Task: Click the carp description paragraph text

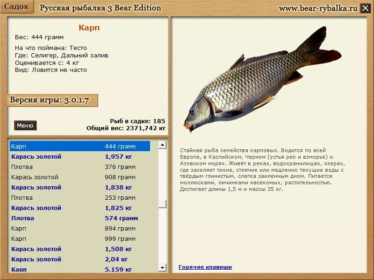Action: coord(262,170)
